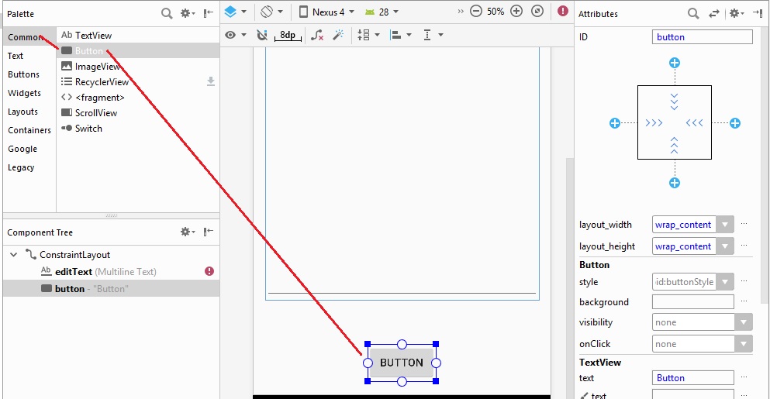Zoom in with the plus magnifier

pyautogui.click(x=517, y=12)
